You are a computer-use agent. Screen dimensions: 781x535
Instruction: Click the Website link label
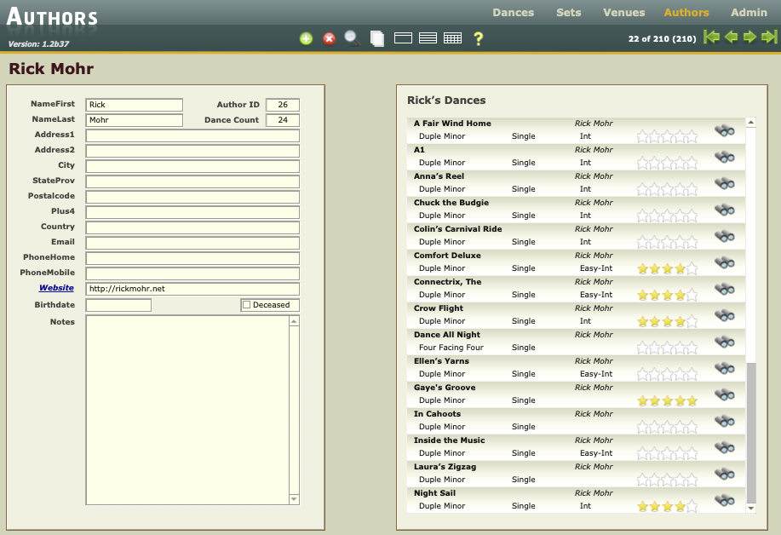56,288
